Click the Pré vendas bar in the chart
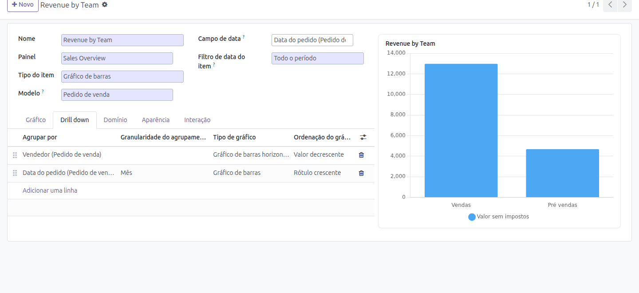Viewport: 639px width, 293px height. (x=562, y=173)
